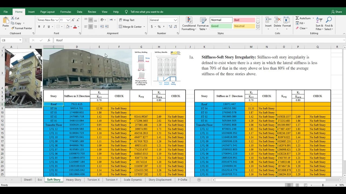346x194 pixels.
Task: Click Merge & Center
Action: coord(130,27)
